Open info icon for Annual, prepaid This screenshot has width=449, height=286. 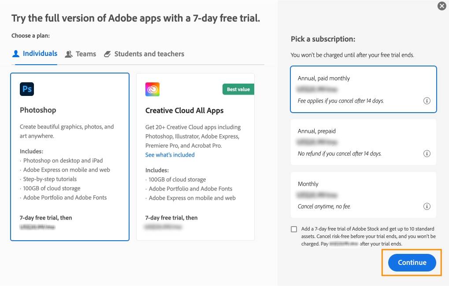pos(427,154)
